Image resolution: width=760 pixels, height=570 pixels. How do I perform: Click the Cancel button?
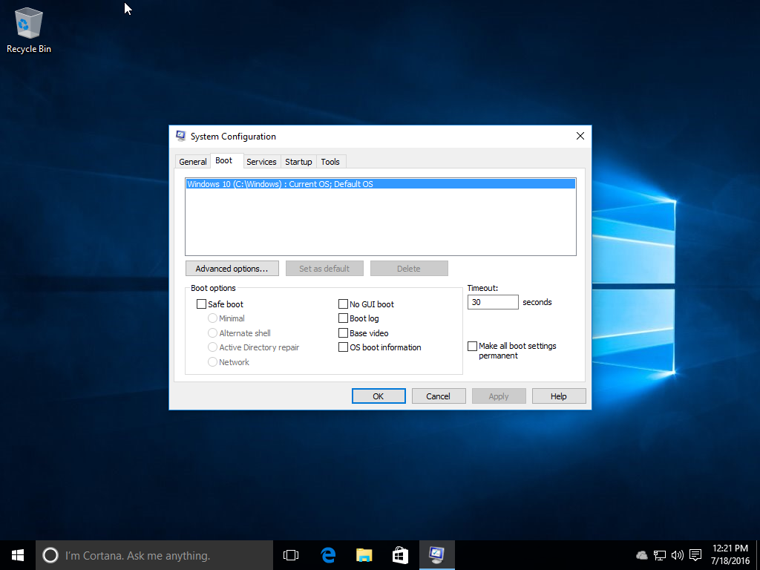(439, 396)
